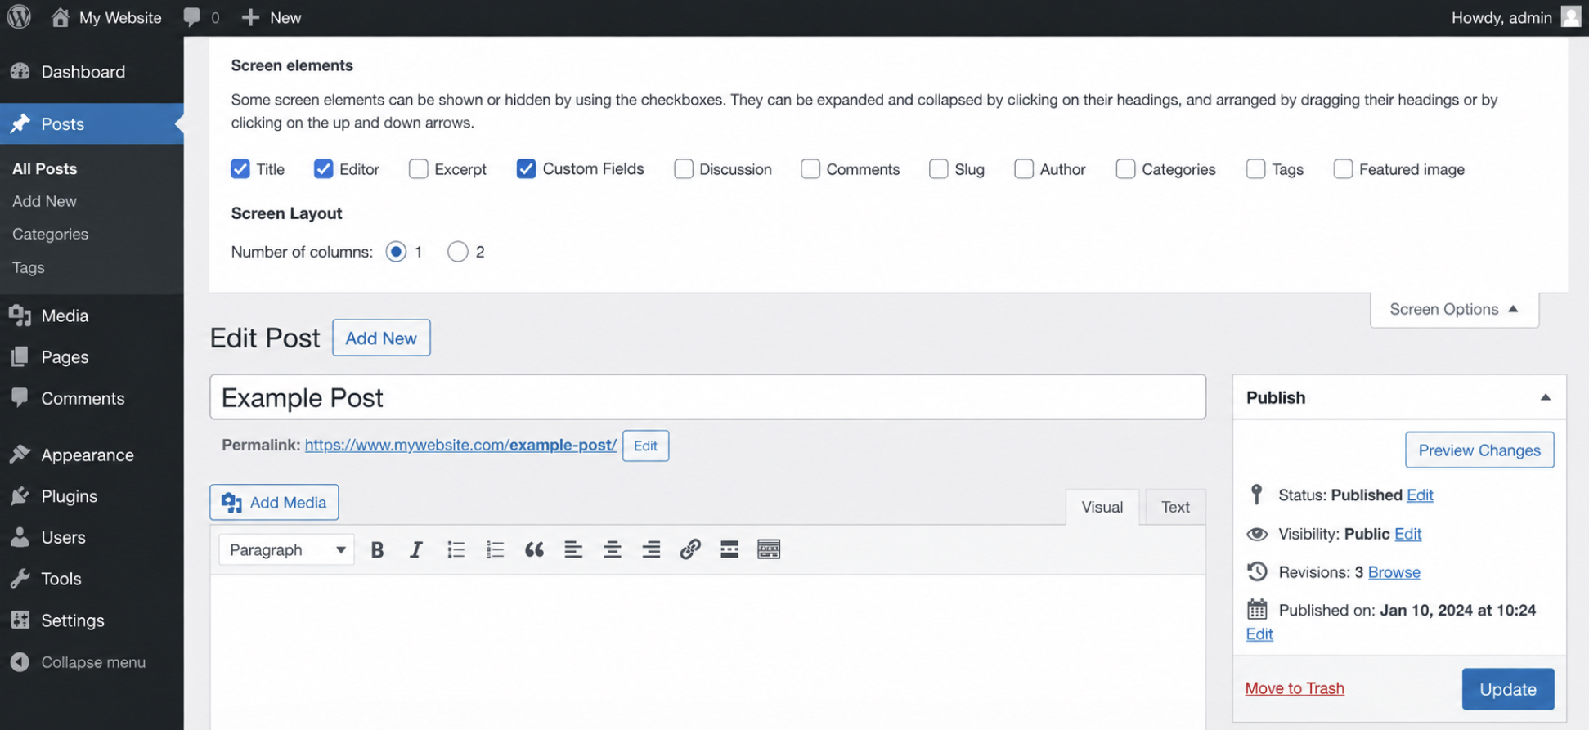Open the New content menu in admin bar
Image resolution: width=1589 pixels, height=730 pixels.
click(x=272, y=17)
